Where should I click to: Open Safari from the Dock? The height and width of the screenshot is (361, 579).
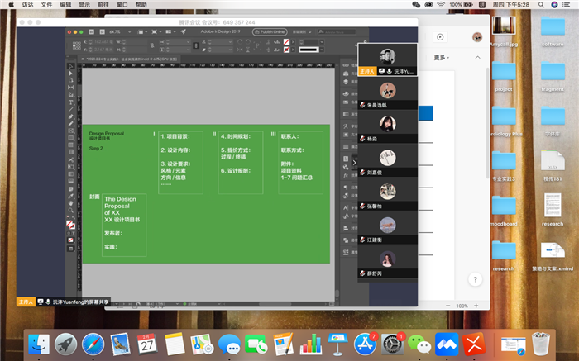93,342
